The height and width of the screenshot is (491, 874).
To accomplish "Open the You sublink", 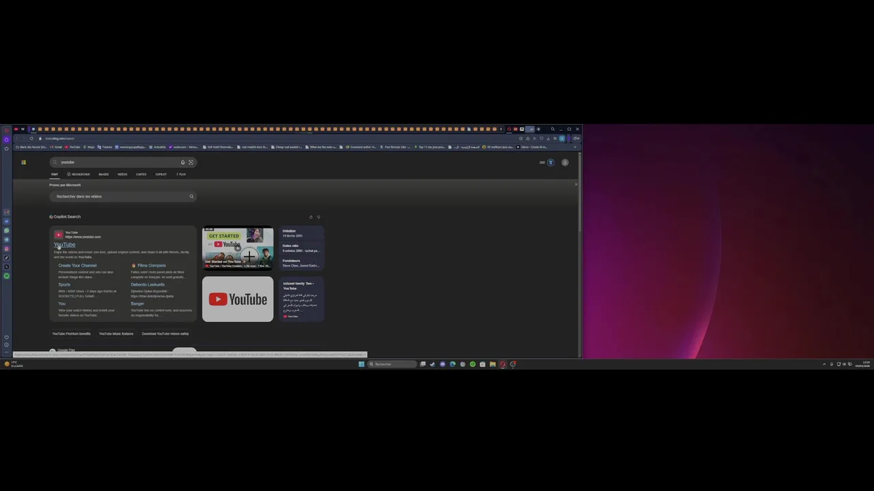I will click(x=61, y=303).
